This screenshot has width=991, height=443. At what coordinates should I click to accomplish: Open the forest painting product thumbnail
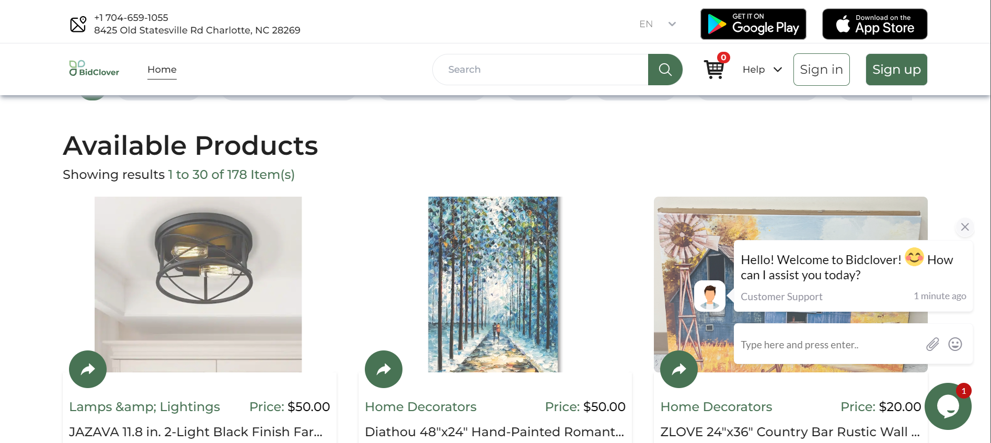point(493,284)
